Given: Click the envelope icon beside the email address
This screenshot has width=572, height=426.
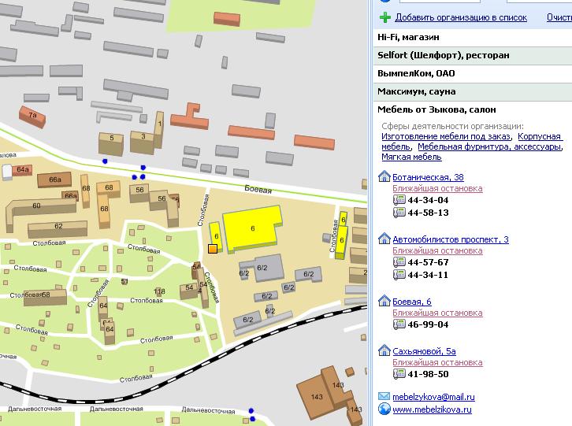Looking at the screenshot, I should (x=384, y=395).
